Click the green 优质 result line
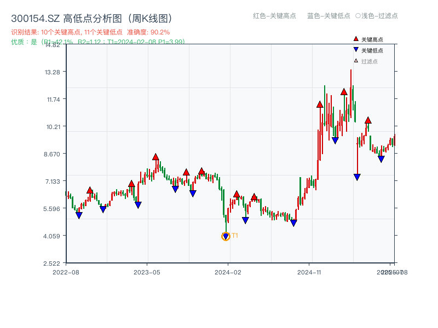The image size is (438, 328). [98, 42]
